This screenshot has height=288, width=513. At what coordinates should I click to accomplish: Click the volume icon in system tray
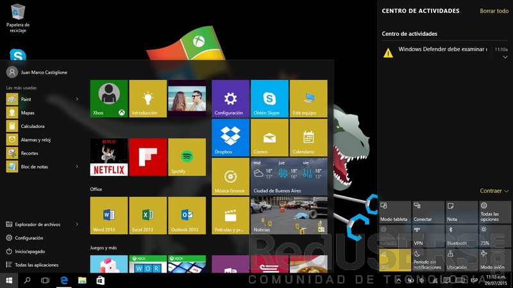[x=423, y=280]
